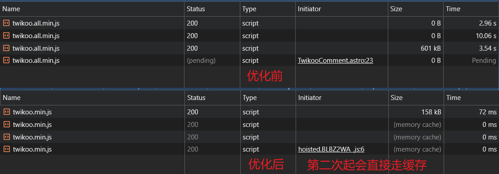Select the 601 kB twikoo.all.min.js request name
The image size is (499, 174).
[x=36, y=48]
